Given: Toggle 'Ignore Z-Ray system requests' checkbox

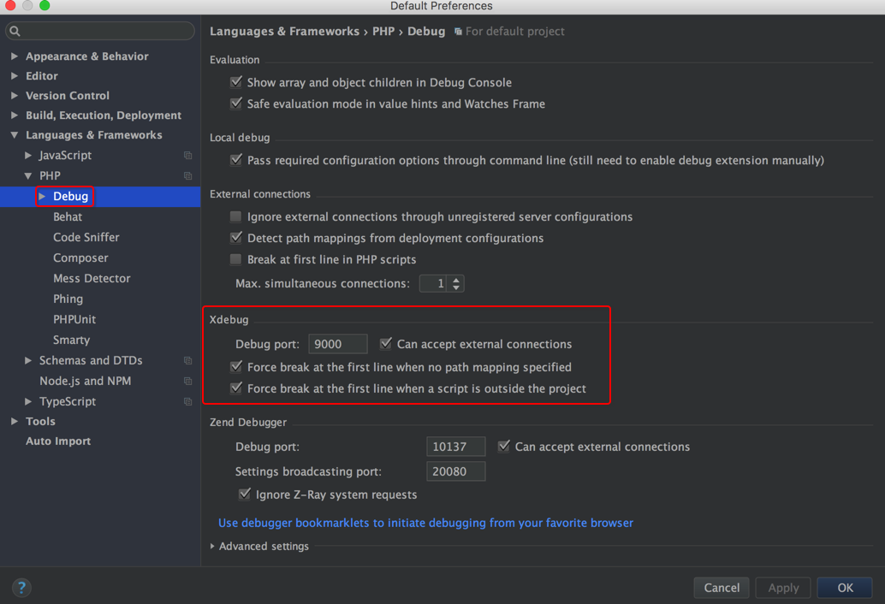Looking at the screenshot, I should [245, 494].
